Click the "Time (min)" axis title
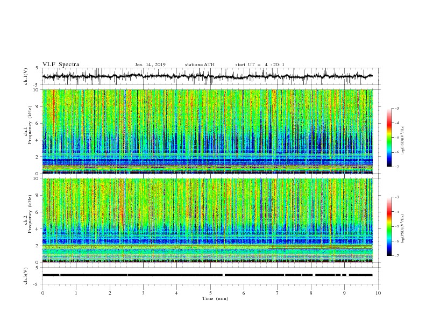Image resolution: width=426 pixels, height=329 pixels. point(215,298)
